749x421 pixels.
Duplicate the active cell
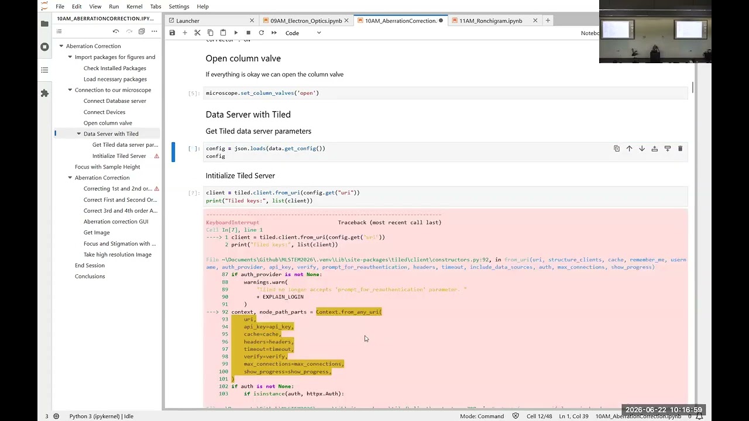coord(617,149)
